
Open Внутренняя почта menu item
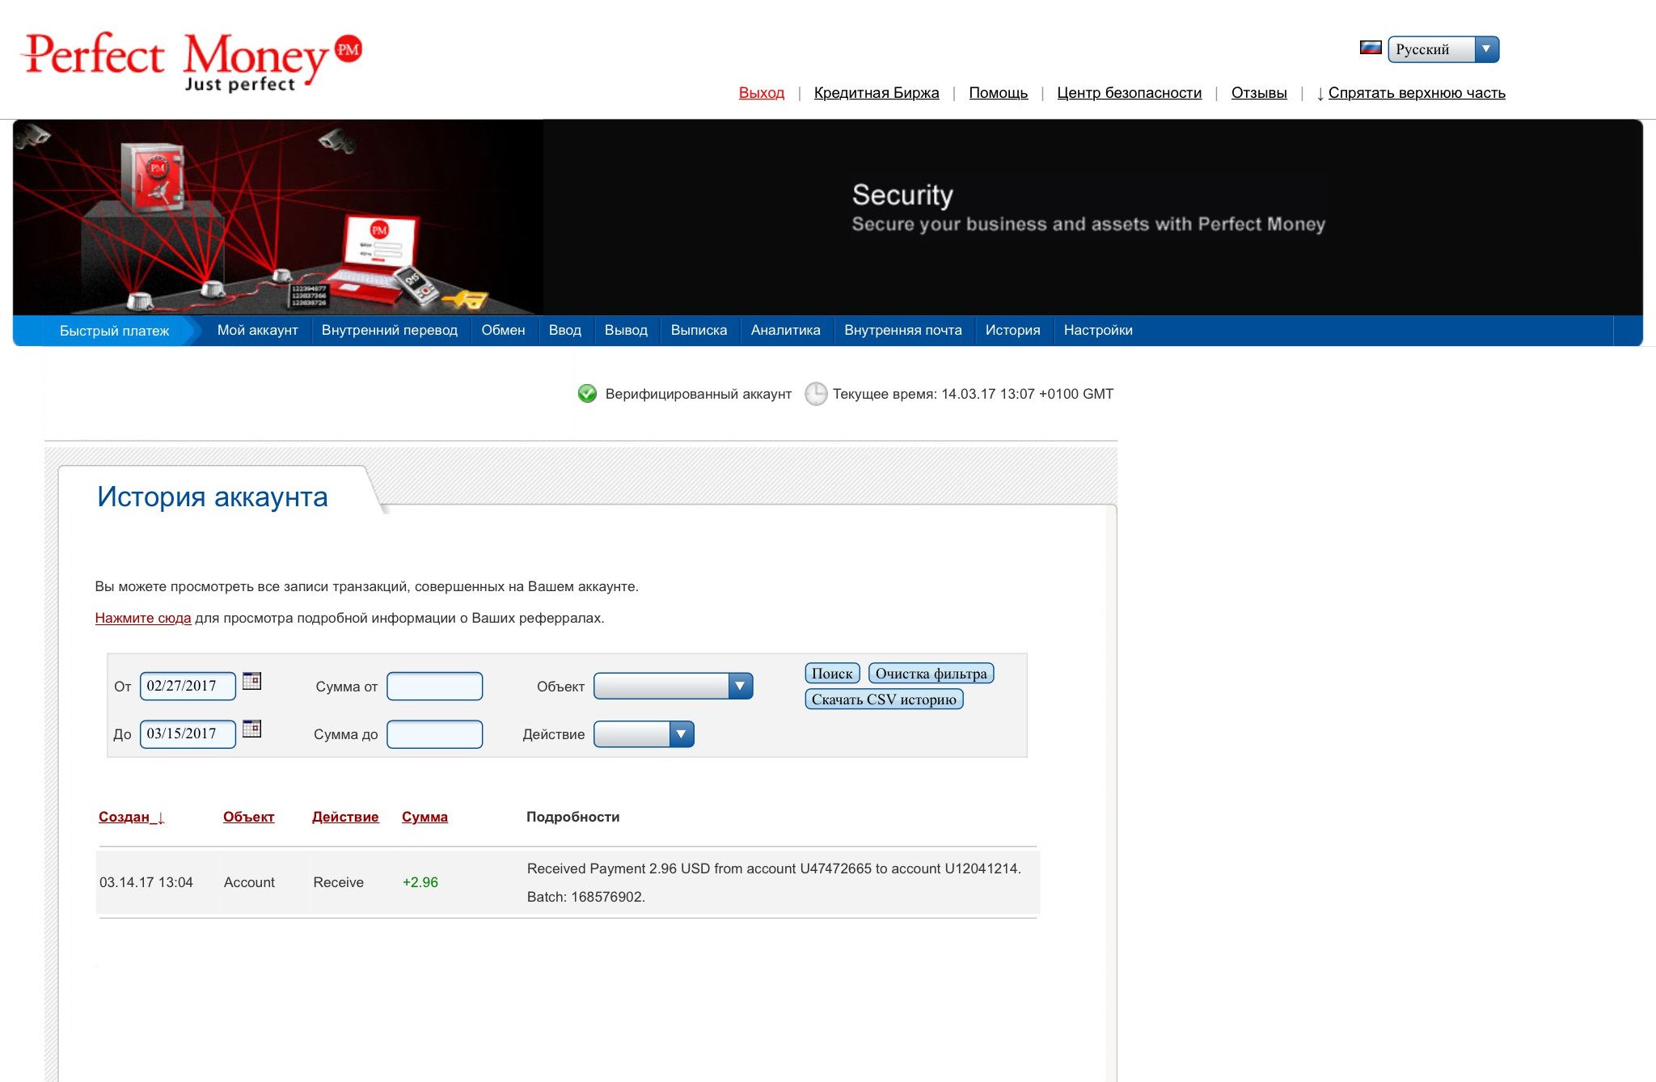(x=903, y=330)
